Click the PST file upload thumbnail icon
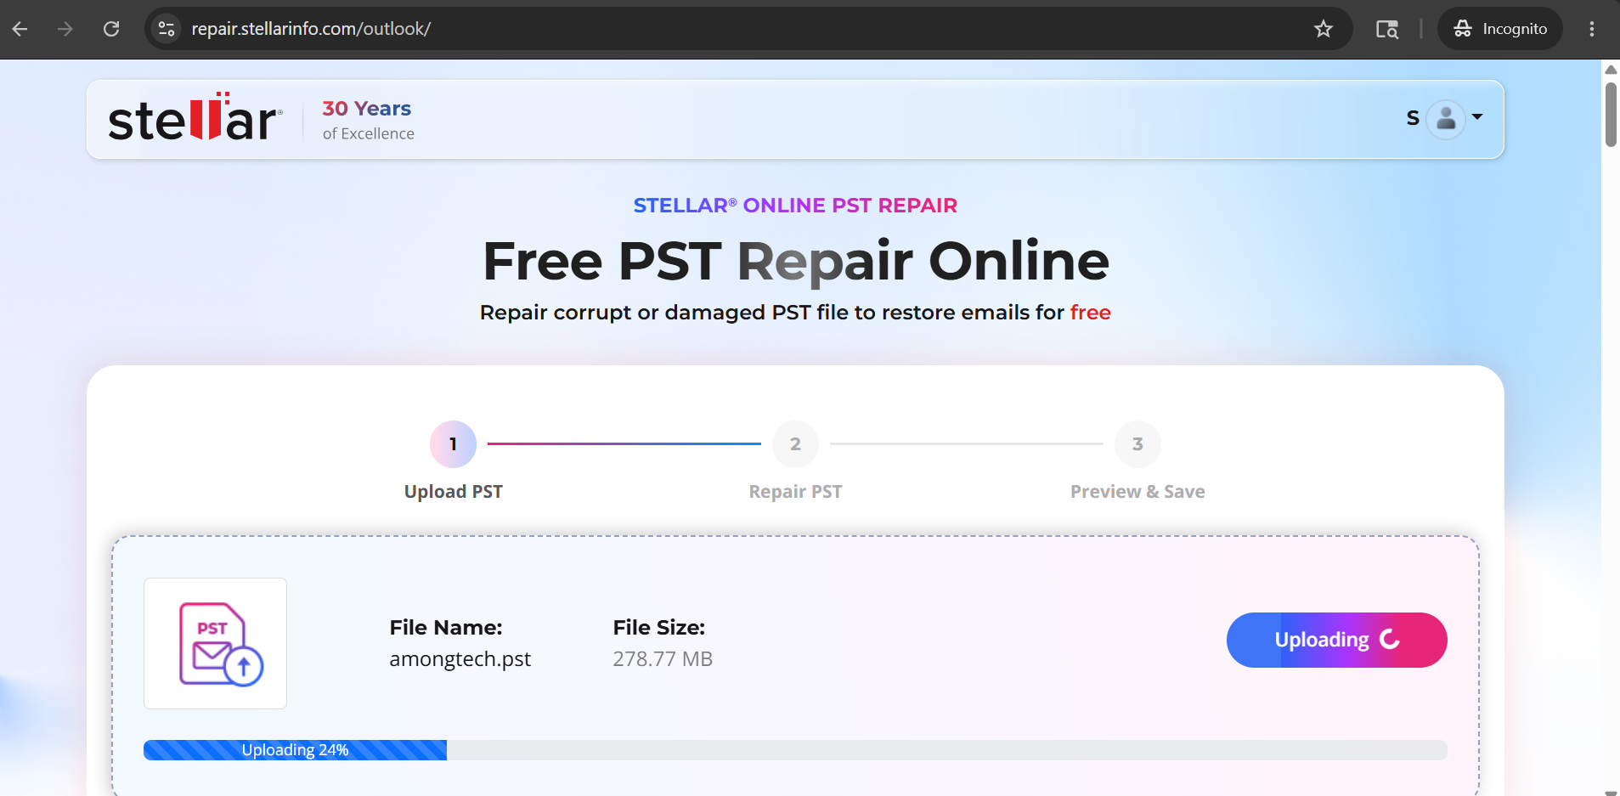Image resolution: width=1620 pixels, height=796 pixels. pos(215,643)
